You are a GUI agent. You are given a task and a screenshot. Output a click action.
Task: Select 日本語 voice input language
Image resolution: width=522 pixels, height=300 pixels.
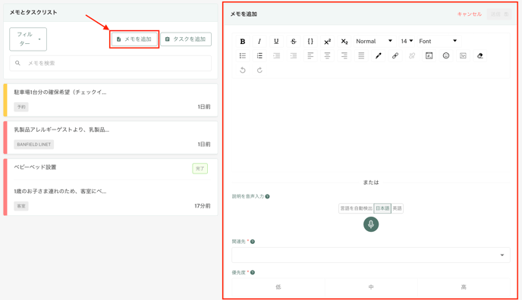coord(382,208)
